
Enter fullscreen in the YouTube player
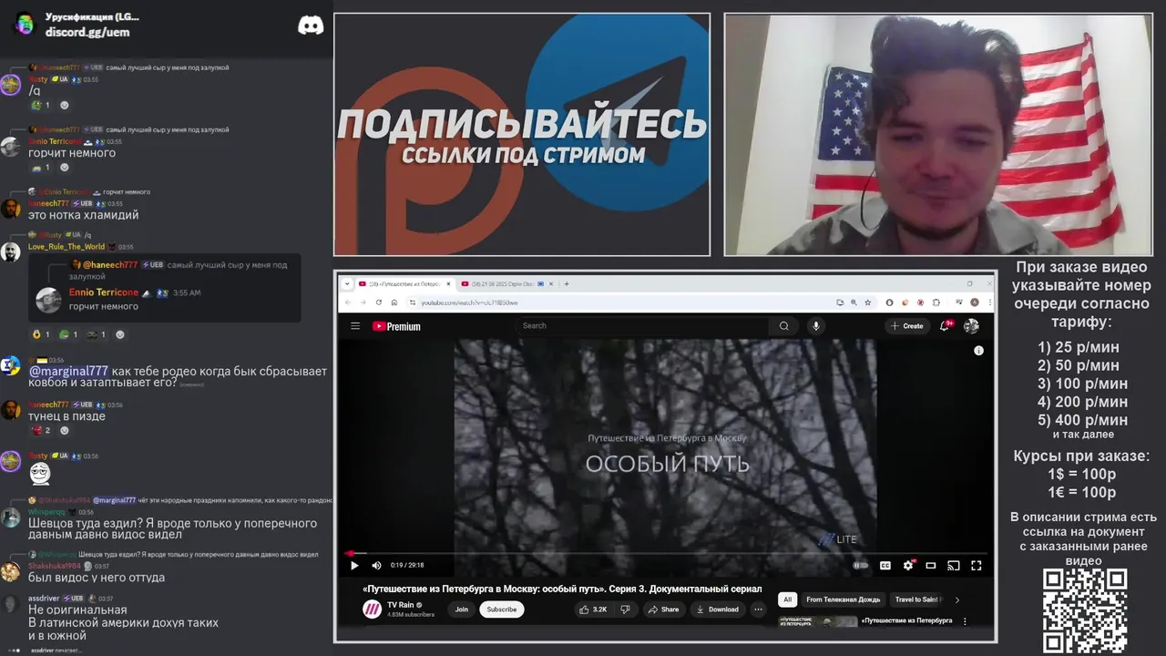coord(977,566)
